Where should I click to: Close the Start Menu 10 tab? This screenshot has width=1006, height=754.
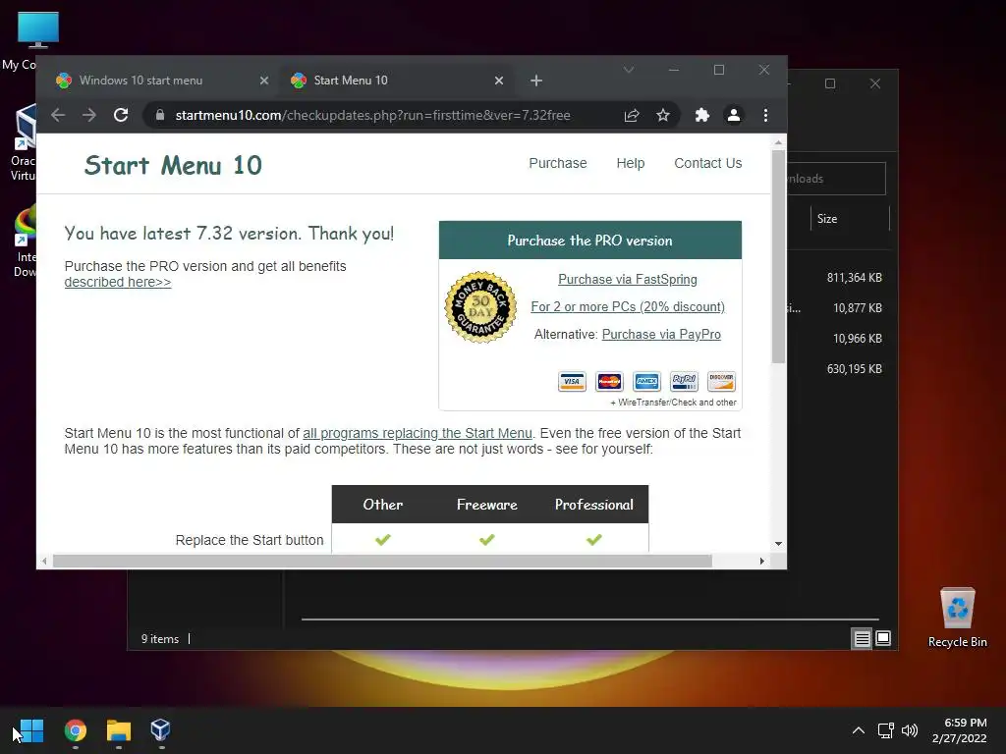click(498, 81)
